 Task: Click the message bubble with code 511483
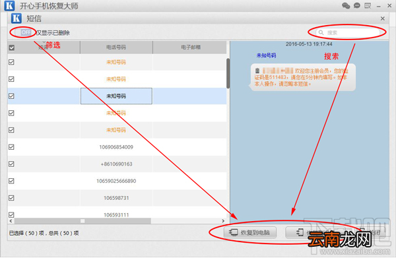click(x=302, y=77)
